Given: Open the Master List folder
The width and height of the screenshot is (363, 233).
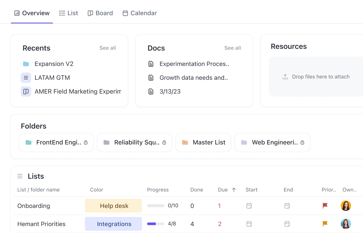Looking at the screenshot, I should pyautogui.click(x=203, y=142).
